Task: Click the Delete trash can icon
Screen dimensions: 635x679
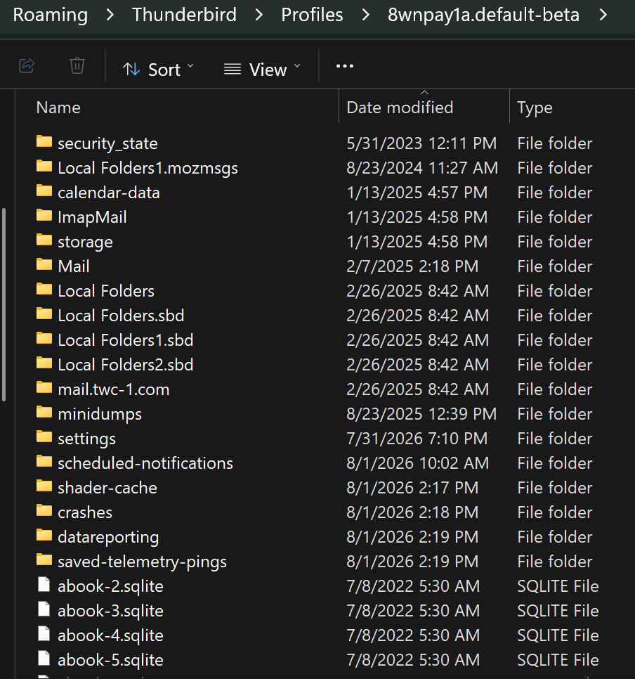Action: (x=77, y=66)
